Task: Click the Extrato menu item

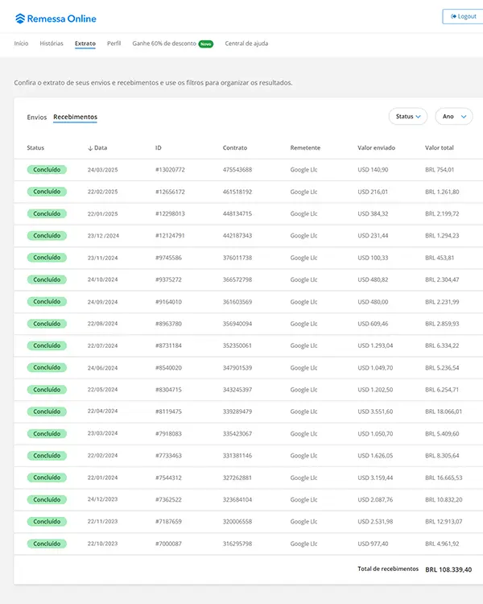Action: 85,43
